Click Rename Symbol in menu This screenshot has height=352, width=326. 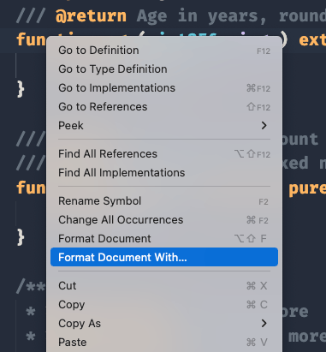(164, 201)
